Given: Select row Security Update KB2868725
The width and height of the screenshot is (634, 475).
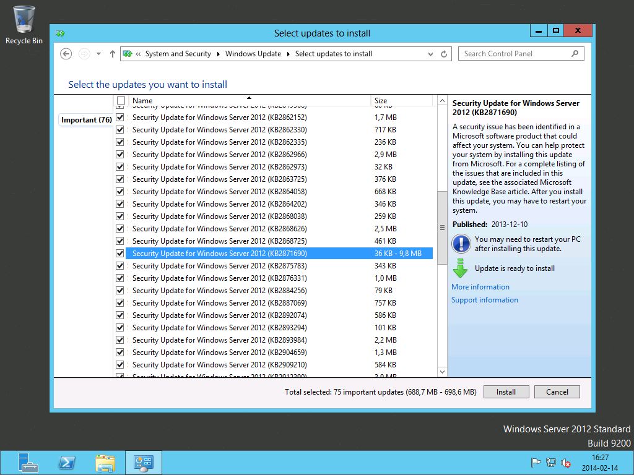Looking at the screenshot, I should tap(279, 241).
